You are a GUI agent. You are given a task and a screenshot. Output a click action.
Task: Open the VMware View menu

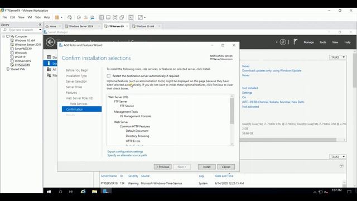pyautogui.click(x=21, y=17)
